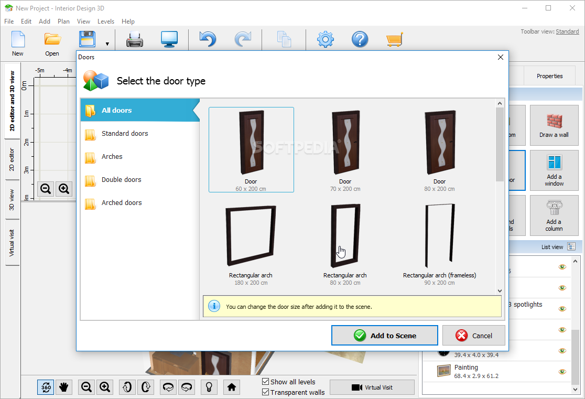Screen dimensions: 585x399
Task: Open the Edit menu
Action: [26, 21]
